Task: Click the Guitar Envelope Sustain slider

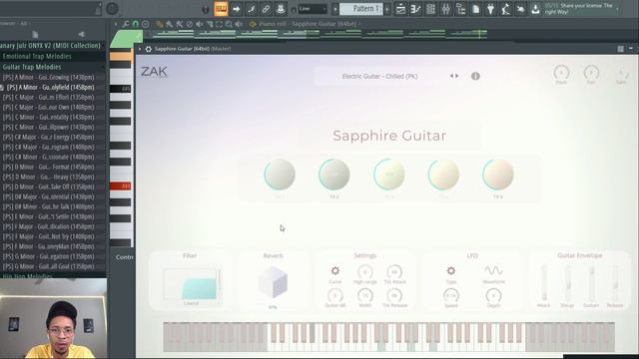Action: click(591, 283)
